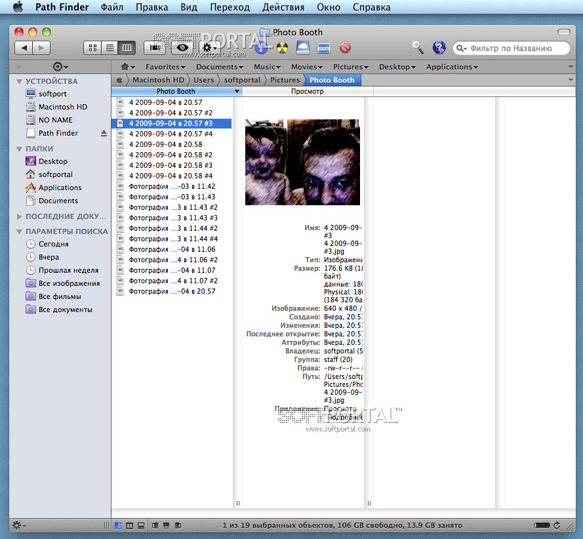Open the Вид menu
Viewport: 583px width, 539px height.
(189, 7)
